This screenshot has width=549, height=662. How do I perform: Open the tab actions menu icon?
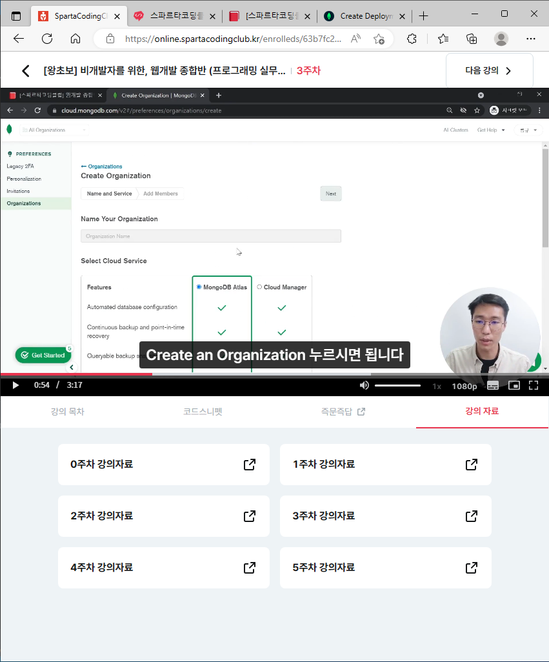tap(16, 16)
